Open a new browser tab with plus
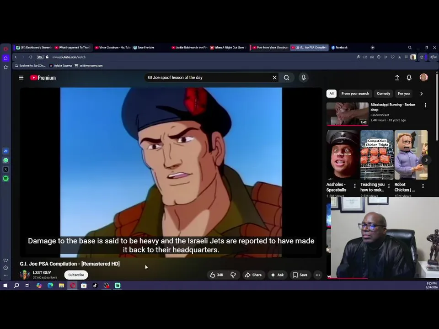 pyautogui.click(x=372, y=48)
